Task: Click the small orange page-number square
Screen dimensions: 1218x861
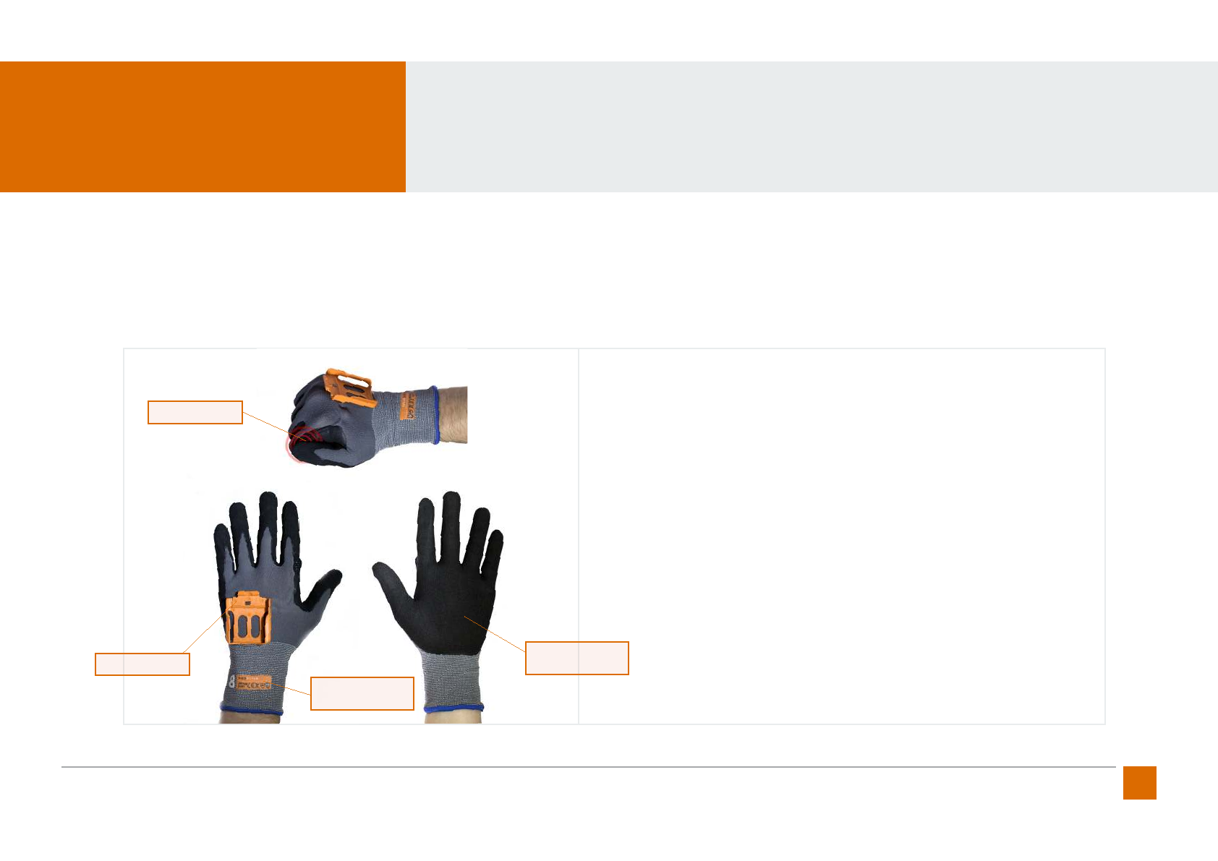Action: [1140, 783]
